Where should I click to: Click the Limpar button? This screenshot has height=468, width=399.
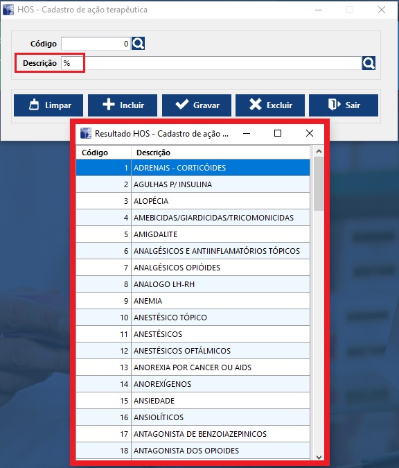point(48,105)
